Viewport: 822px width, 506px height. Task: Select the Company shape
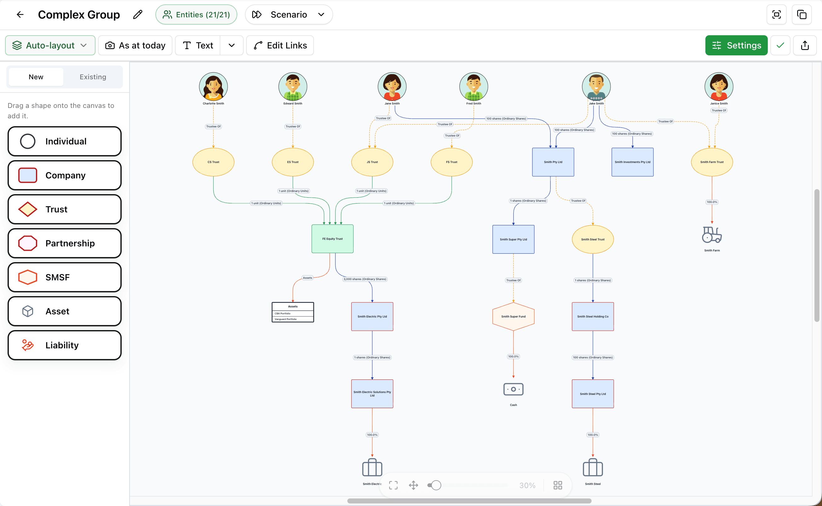click(x=65, y=175)
